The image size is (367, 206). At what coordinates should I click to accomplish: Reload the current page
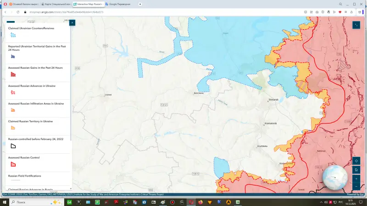[18, 12]
